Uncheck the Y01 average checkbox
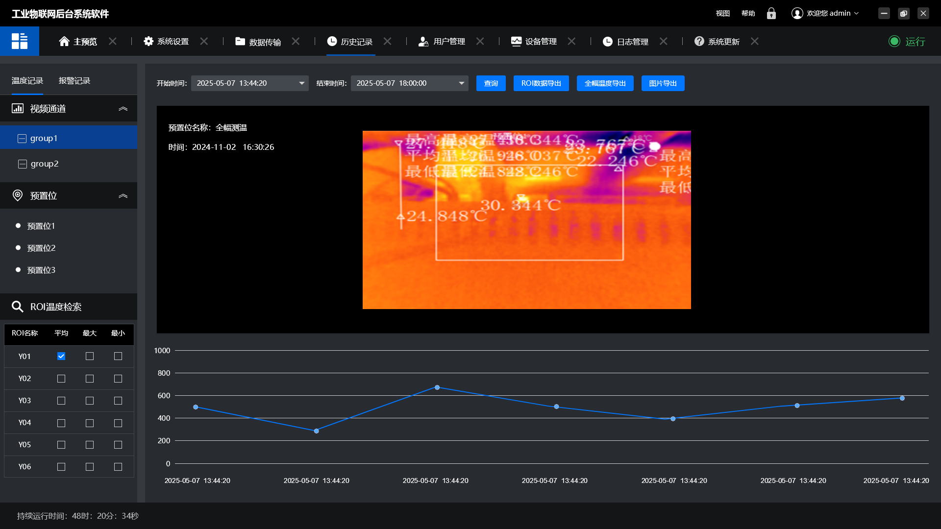 coord(61,356)
